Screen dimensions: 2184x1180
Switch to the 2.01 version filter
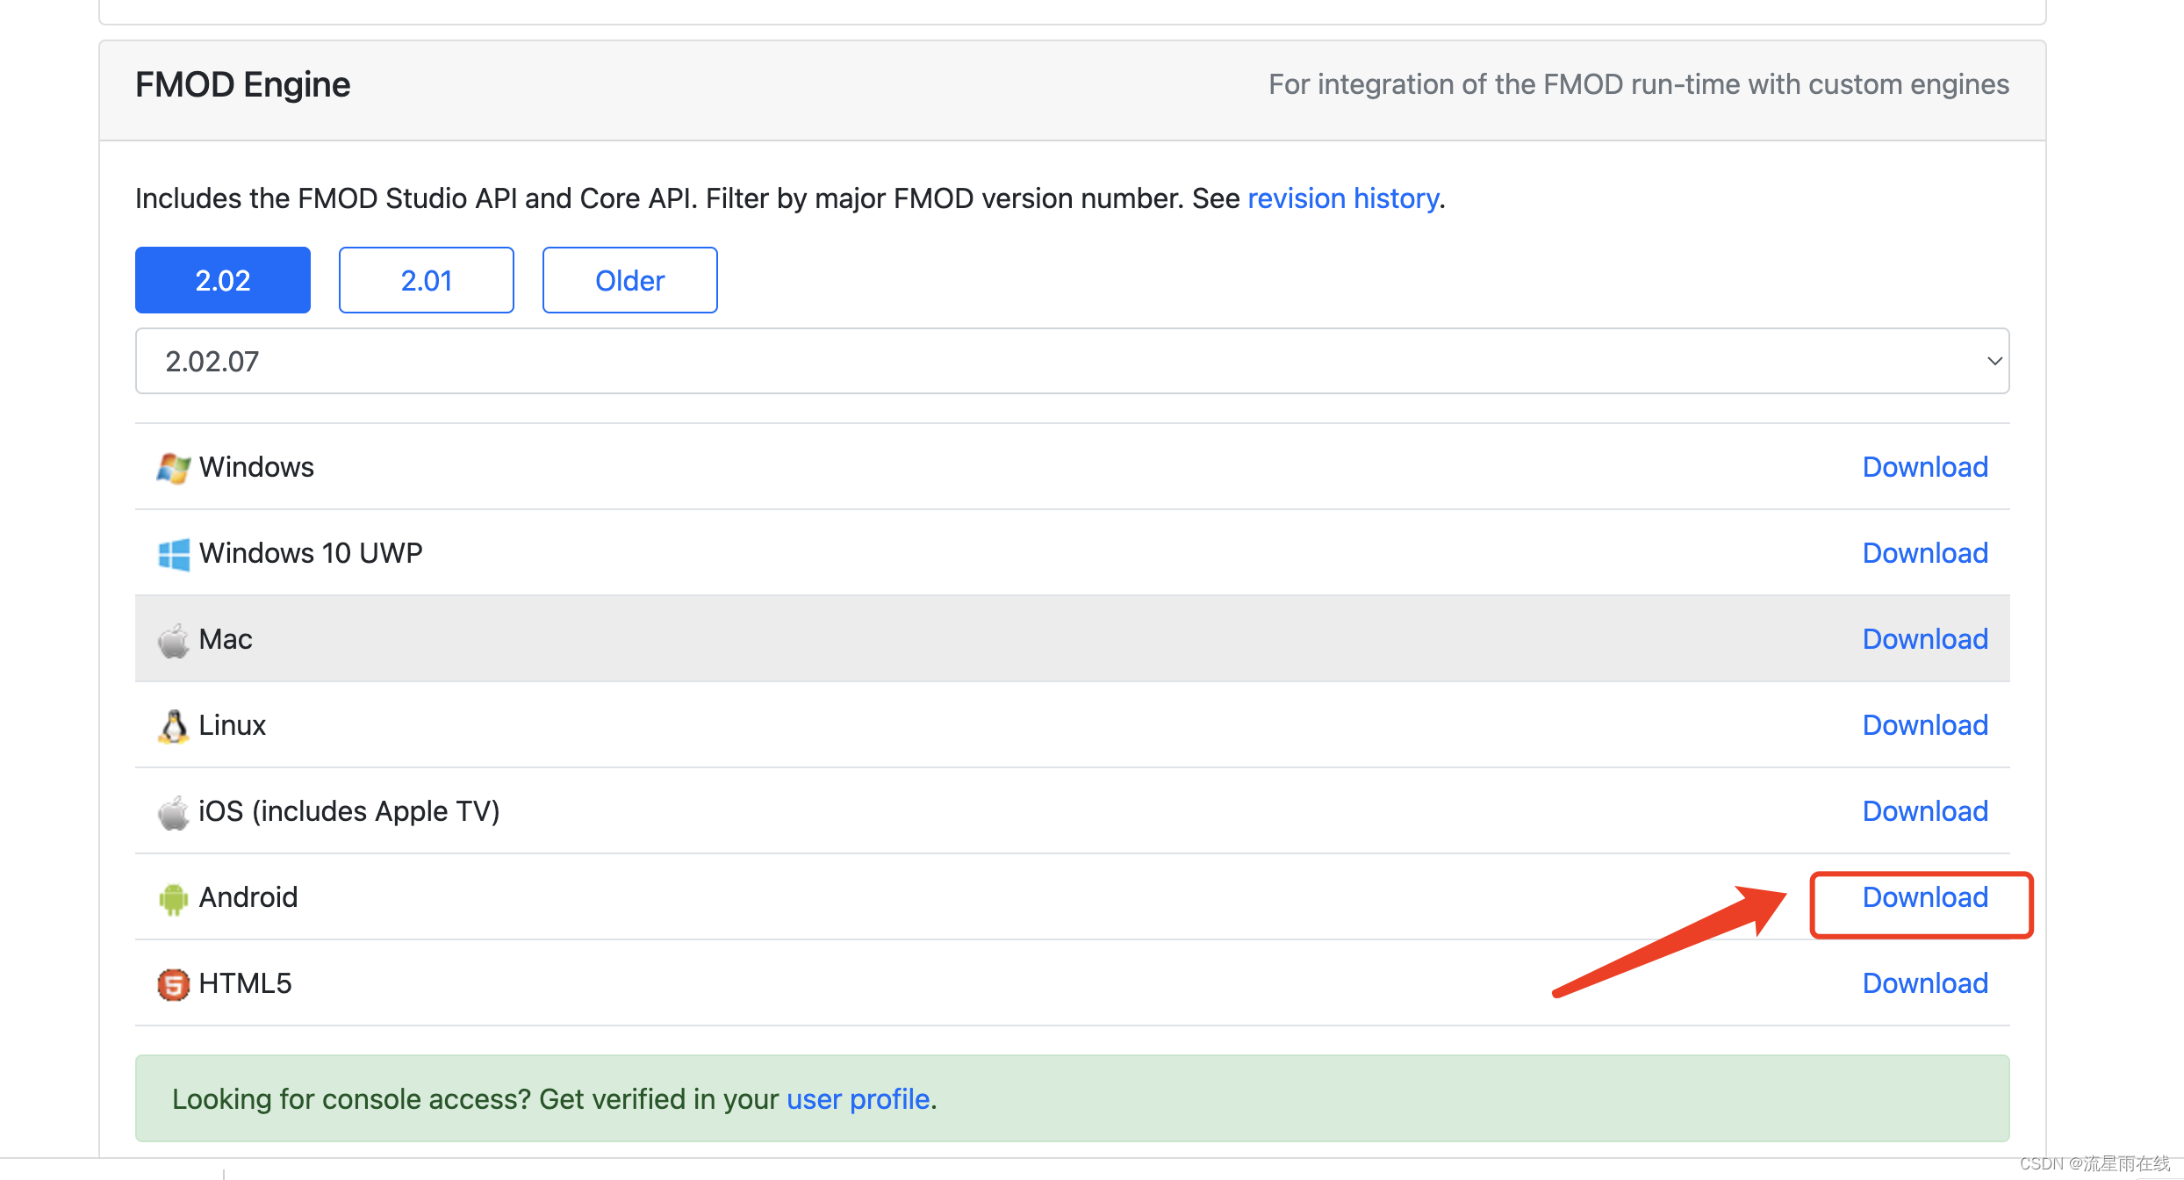[427, 280]
